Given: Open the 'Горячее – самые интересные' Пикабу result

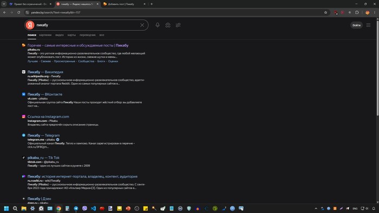Looking at the screenshot, I should tap(78, 45).
